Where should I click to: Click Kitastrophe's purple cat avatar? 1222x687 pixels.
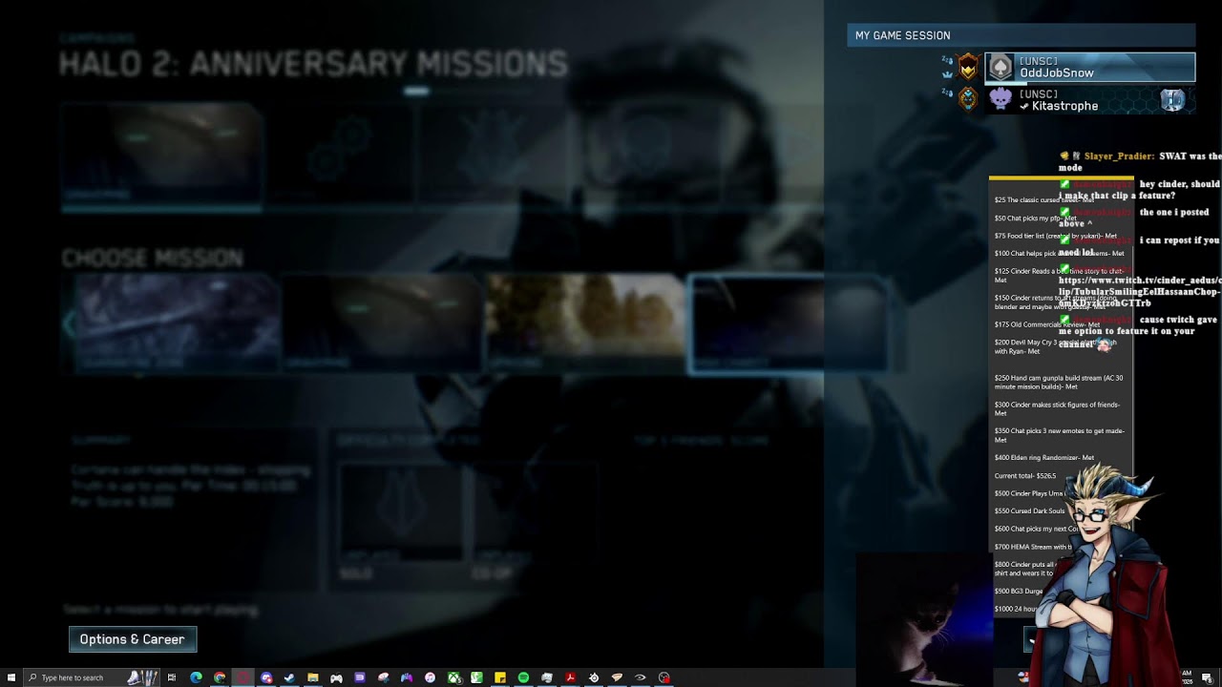pos(1000,99)
